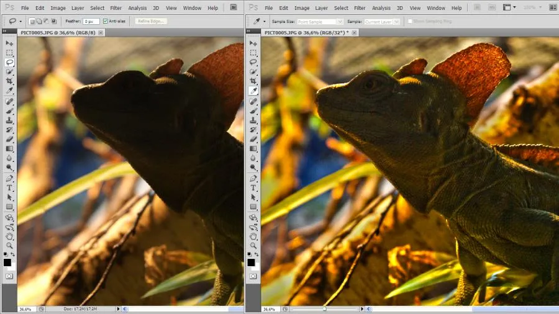Image resolution: width=559 pixels, height=314 pixels.
Task: Select the Move tool in left toolbar
Action: click(9, 43)
